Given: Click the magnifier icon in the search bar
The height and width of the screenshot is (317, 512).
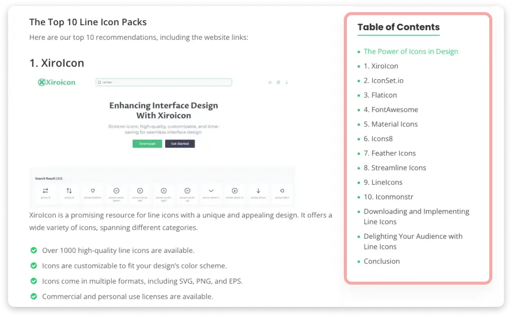Looking at the screenshot, I should [x=99, y=82].
